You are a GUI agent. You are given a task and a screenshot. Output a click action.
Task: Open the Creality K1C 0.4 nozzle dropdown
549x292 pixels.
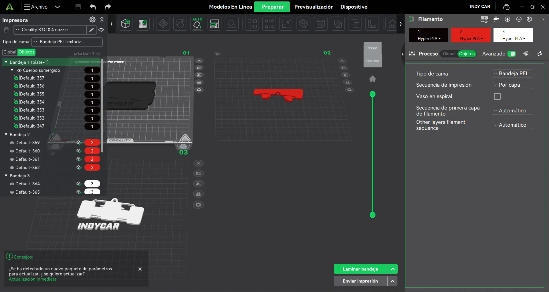[50, 30]
